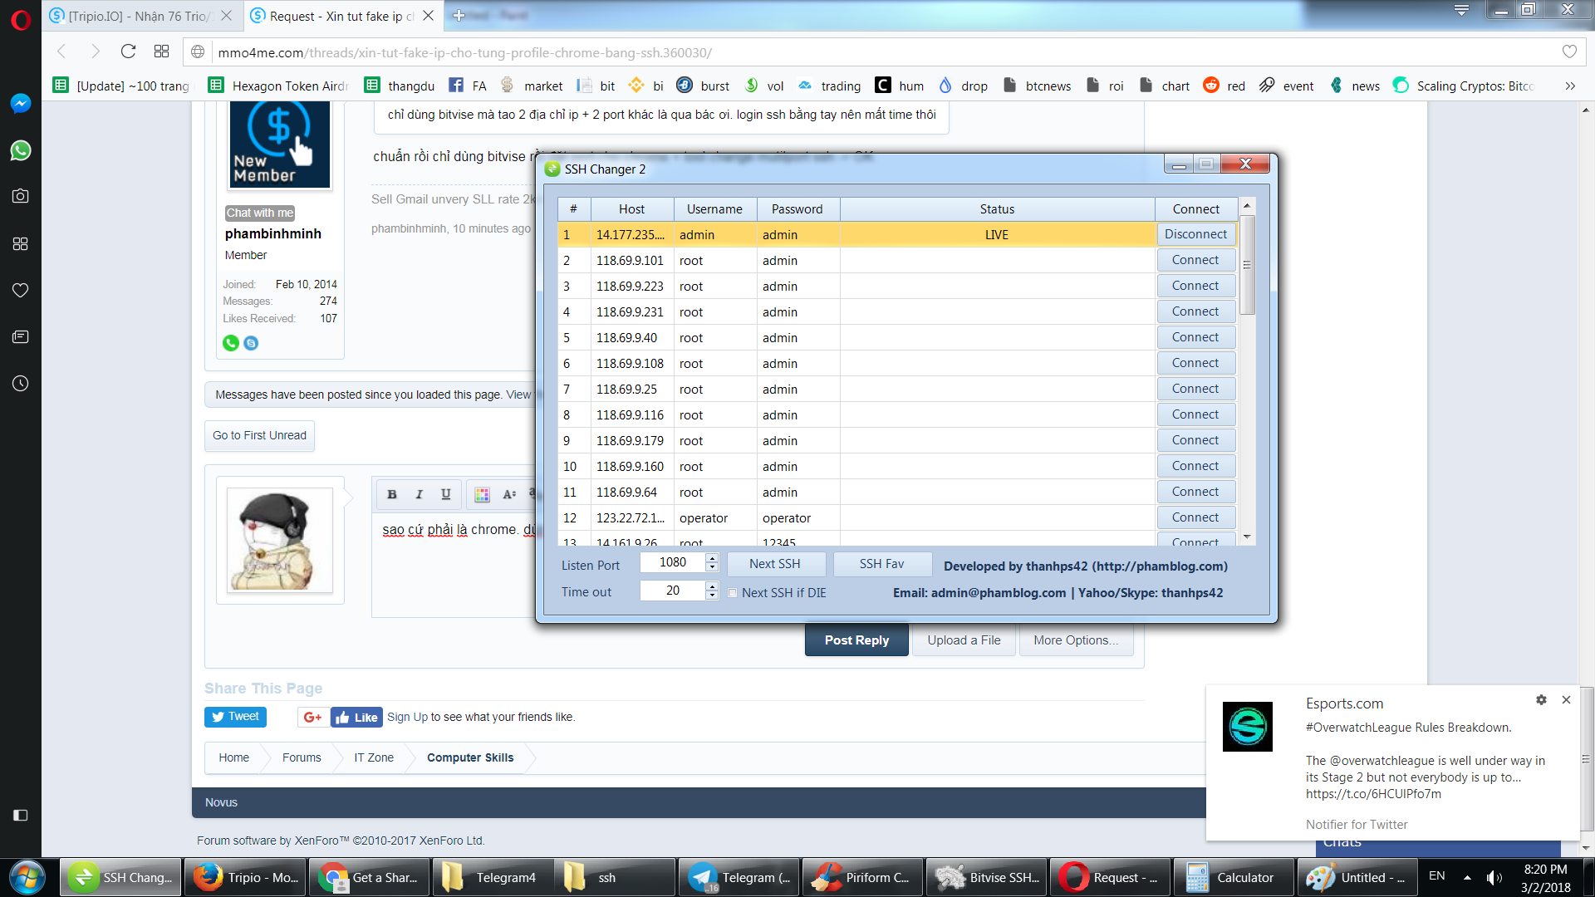Increase the Listen Port value

pos(712,558)
